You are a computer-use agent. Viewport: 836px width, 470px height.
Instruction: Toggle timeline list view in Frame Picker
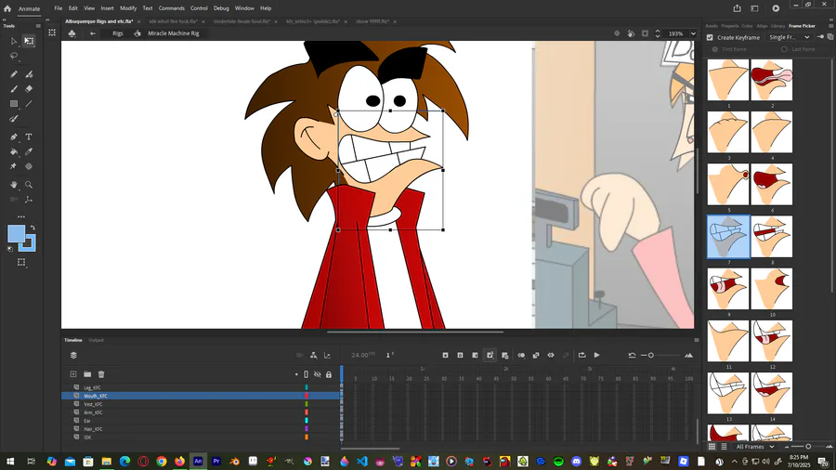724,447
